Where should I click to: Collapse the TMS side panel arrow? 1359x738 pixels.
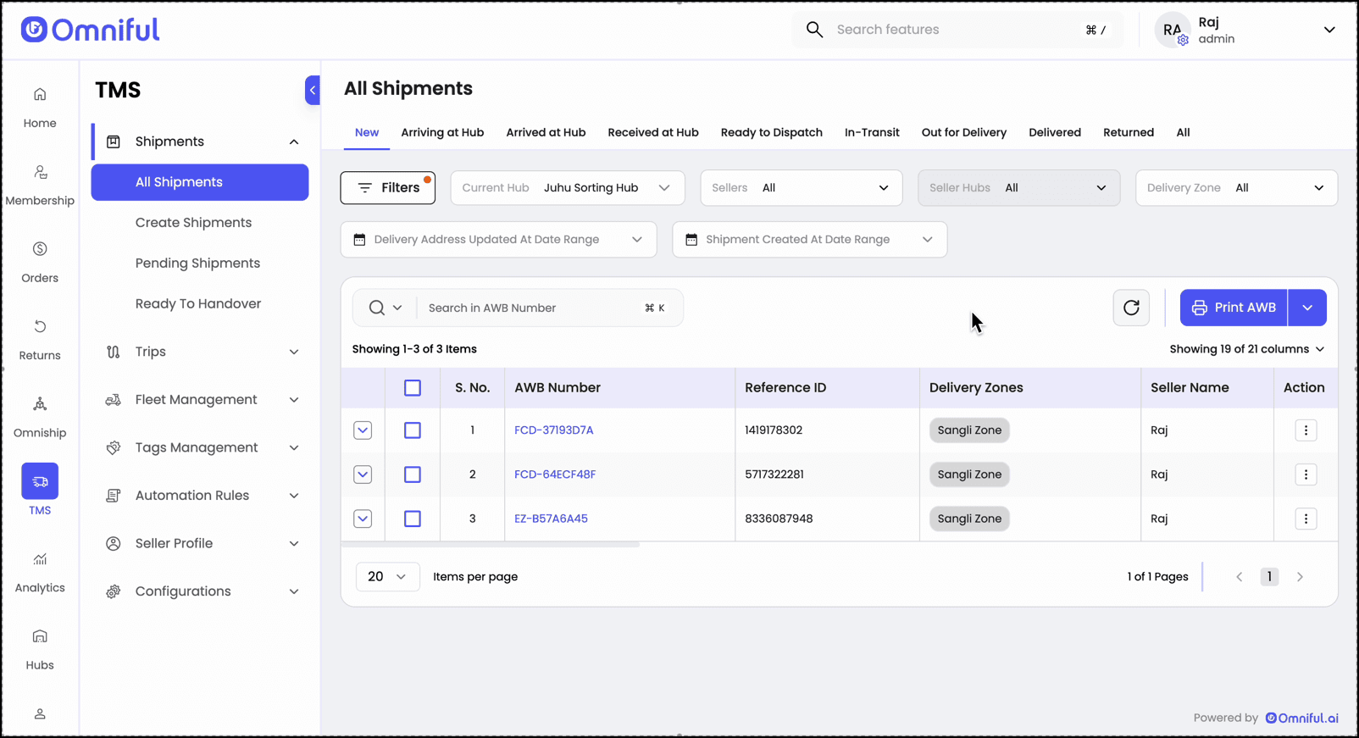313,90
